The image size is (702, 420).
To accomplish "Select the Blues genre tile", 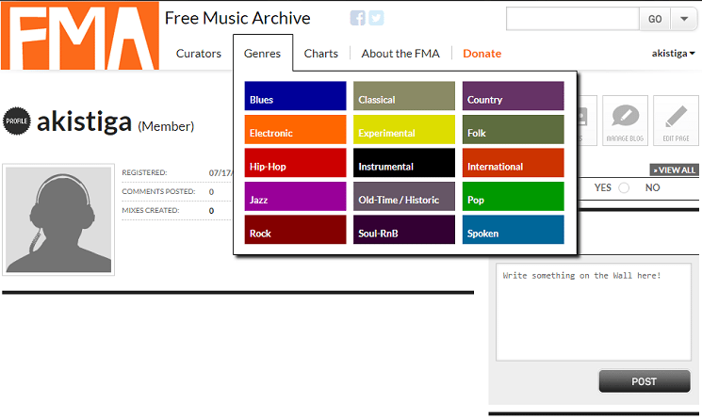I will [x=295, y=96].
